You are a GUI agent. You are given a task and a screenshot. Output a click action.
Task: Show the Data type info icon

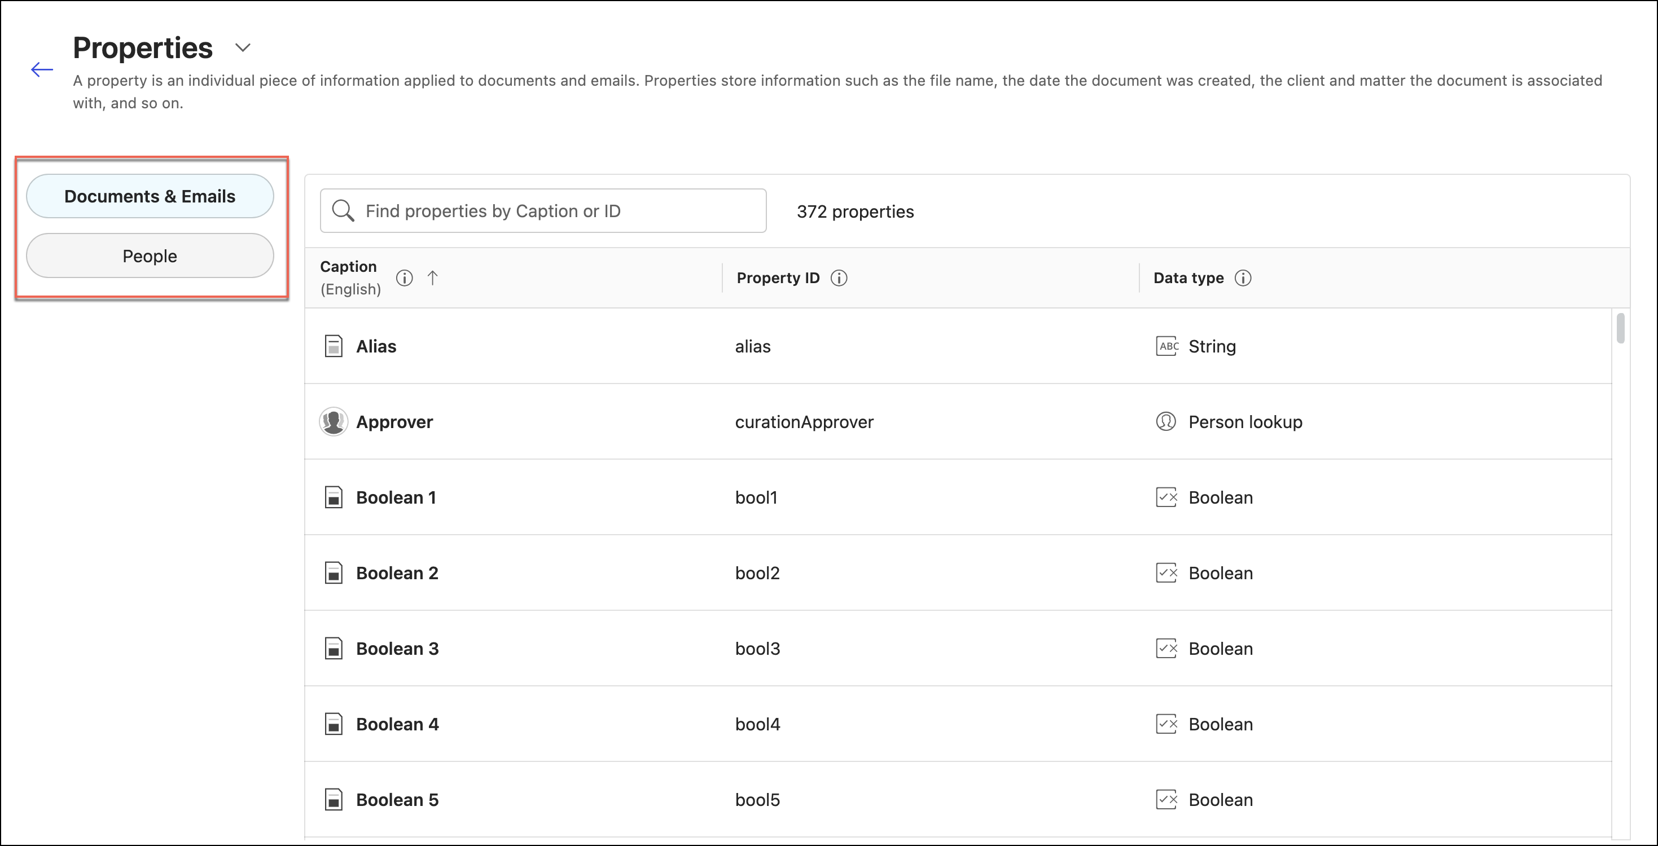tap(1243, 278)
